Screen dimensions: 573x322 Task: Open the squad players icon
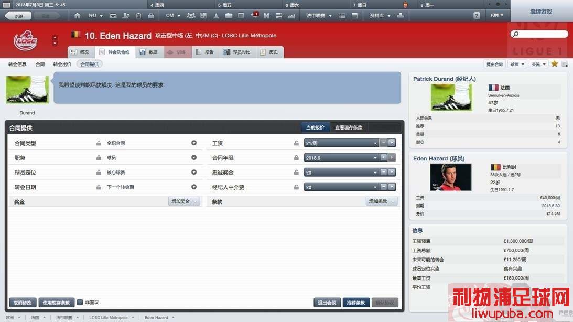pos(191,16)
